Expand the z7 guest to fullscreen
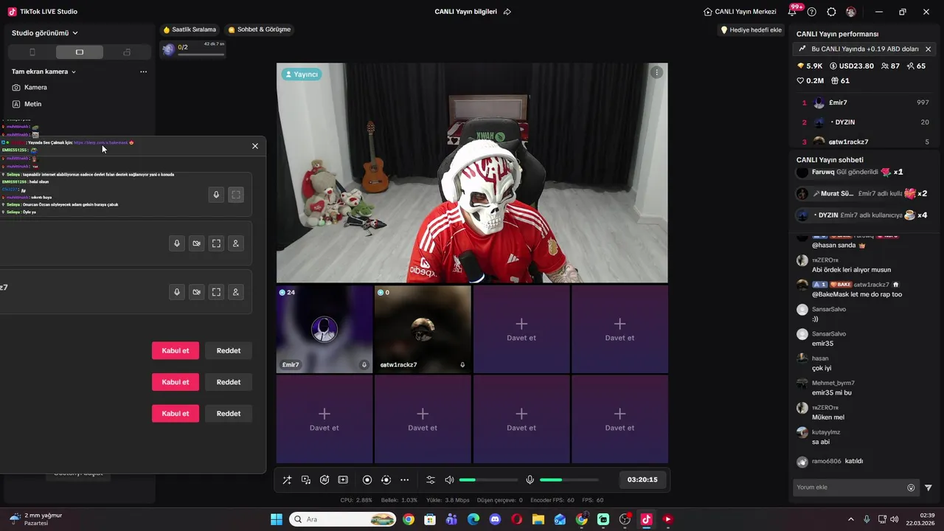Screen dimensions: 944x531 coord(216,292)
